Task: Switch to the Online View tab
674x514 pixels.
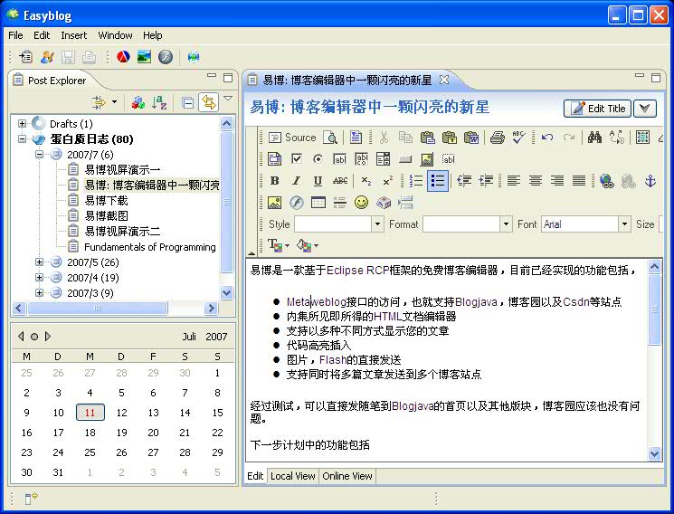Action: (347, 476)
